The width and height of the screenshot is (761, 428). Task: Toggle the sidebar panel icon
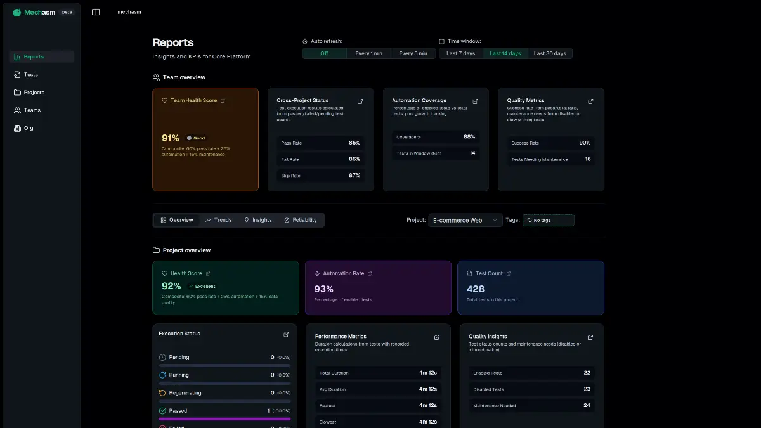coord(96,12)
